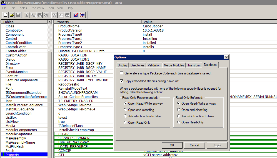Click the Orca app icon in title bar
Image resolution: width=277 pixels, height=158 pixels.
coord(3,3)
